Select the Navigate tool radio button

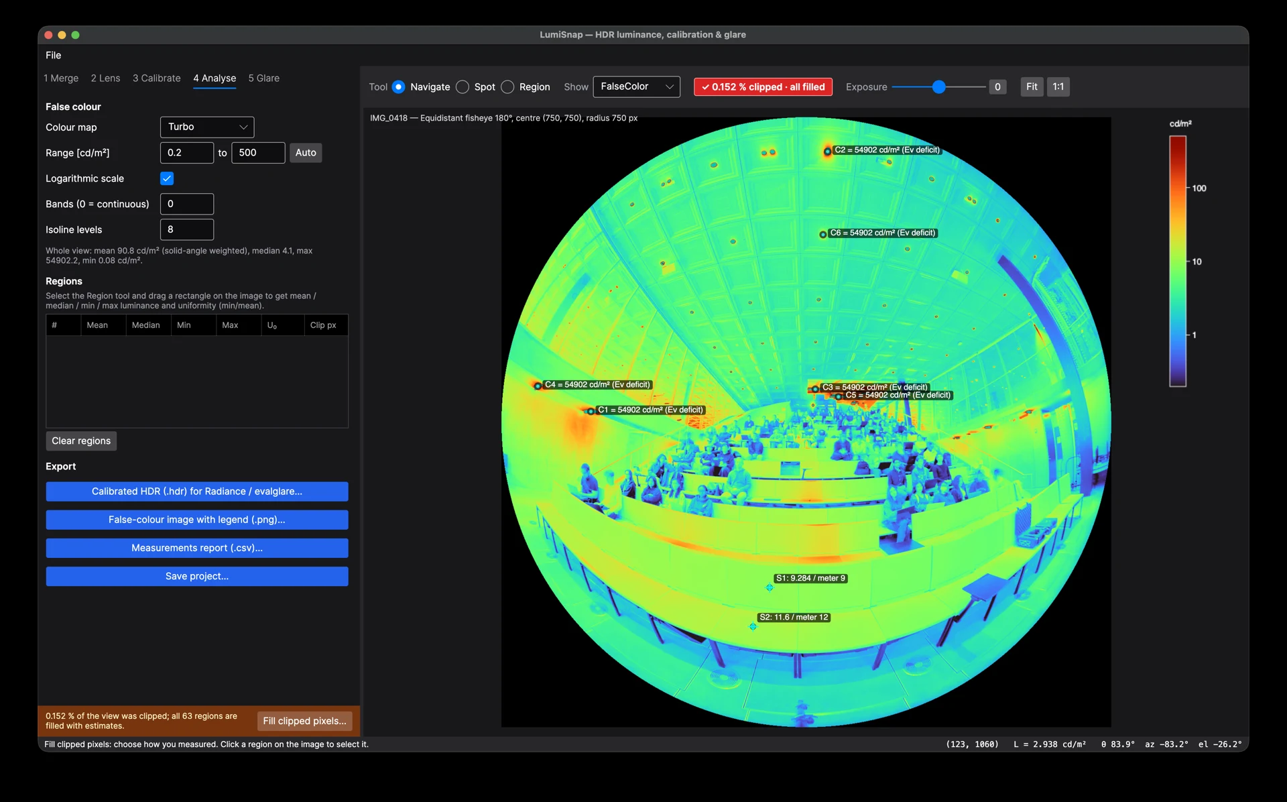pyautogui.click(x=398, y=87)
